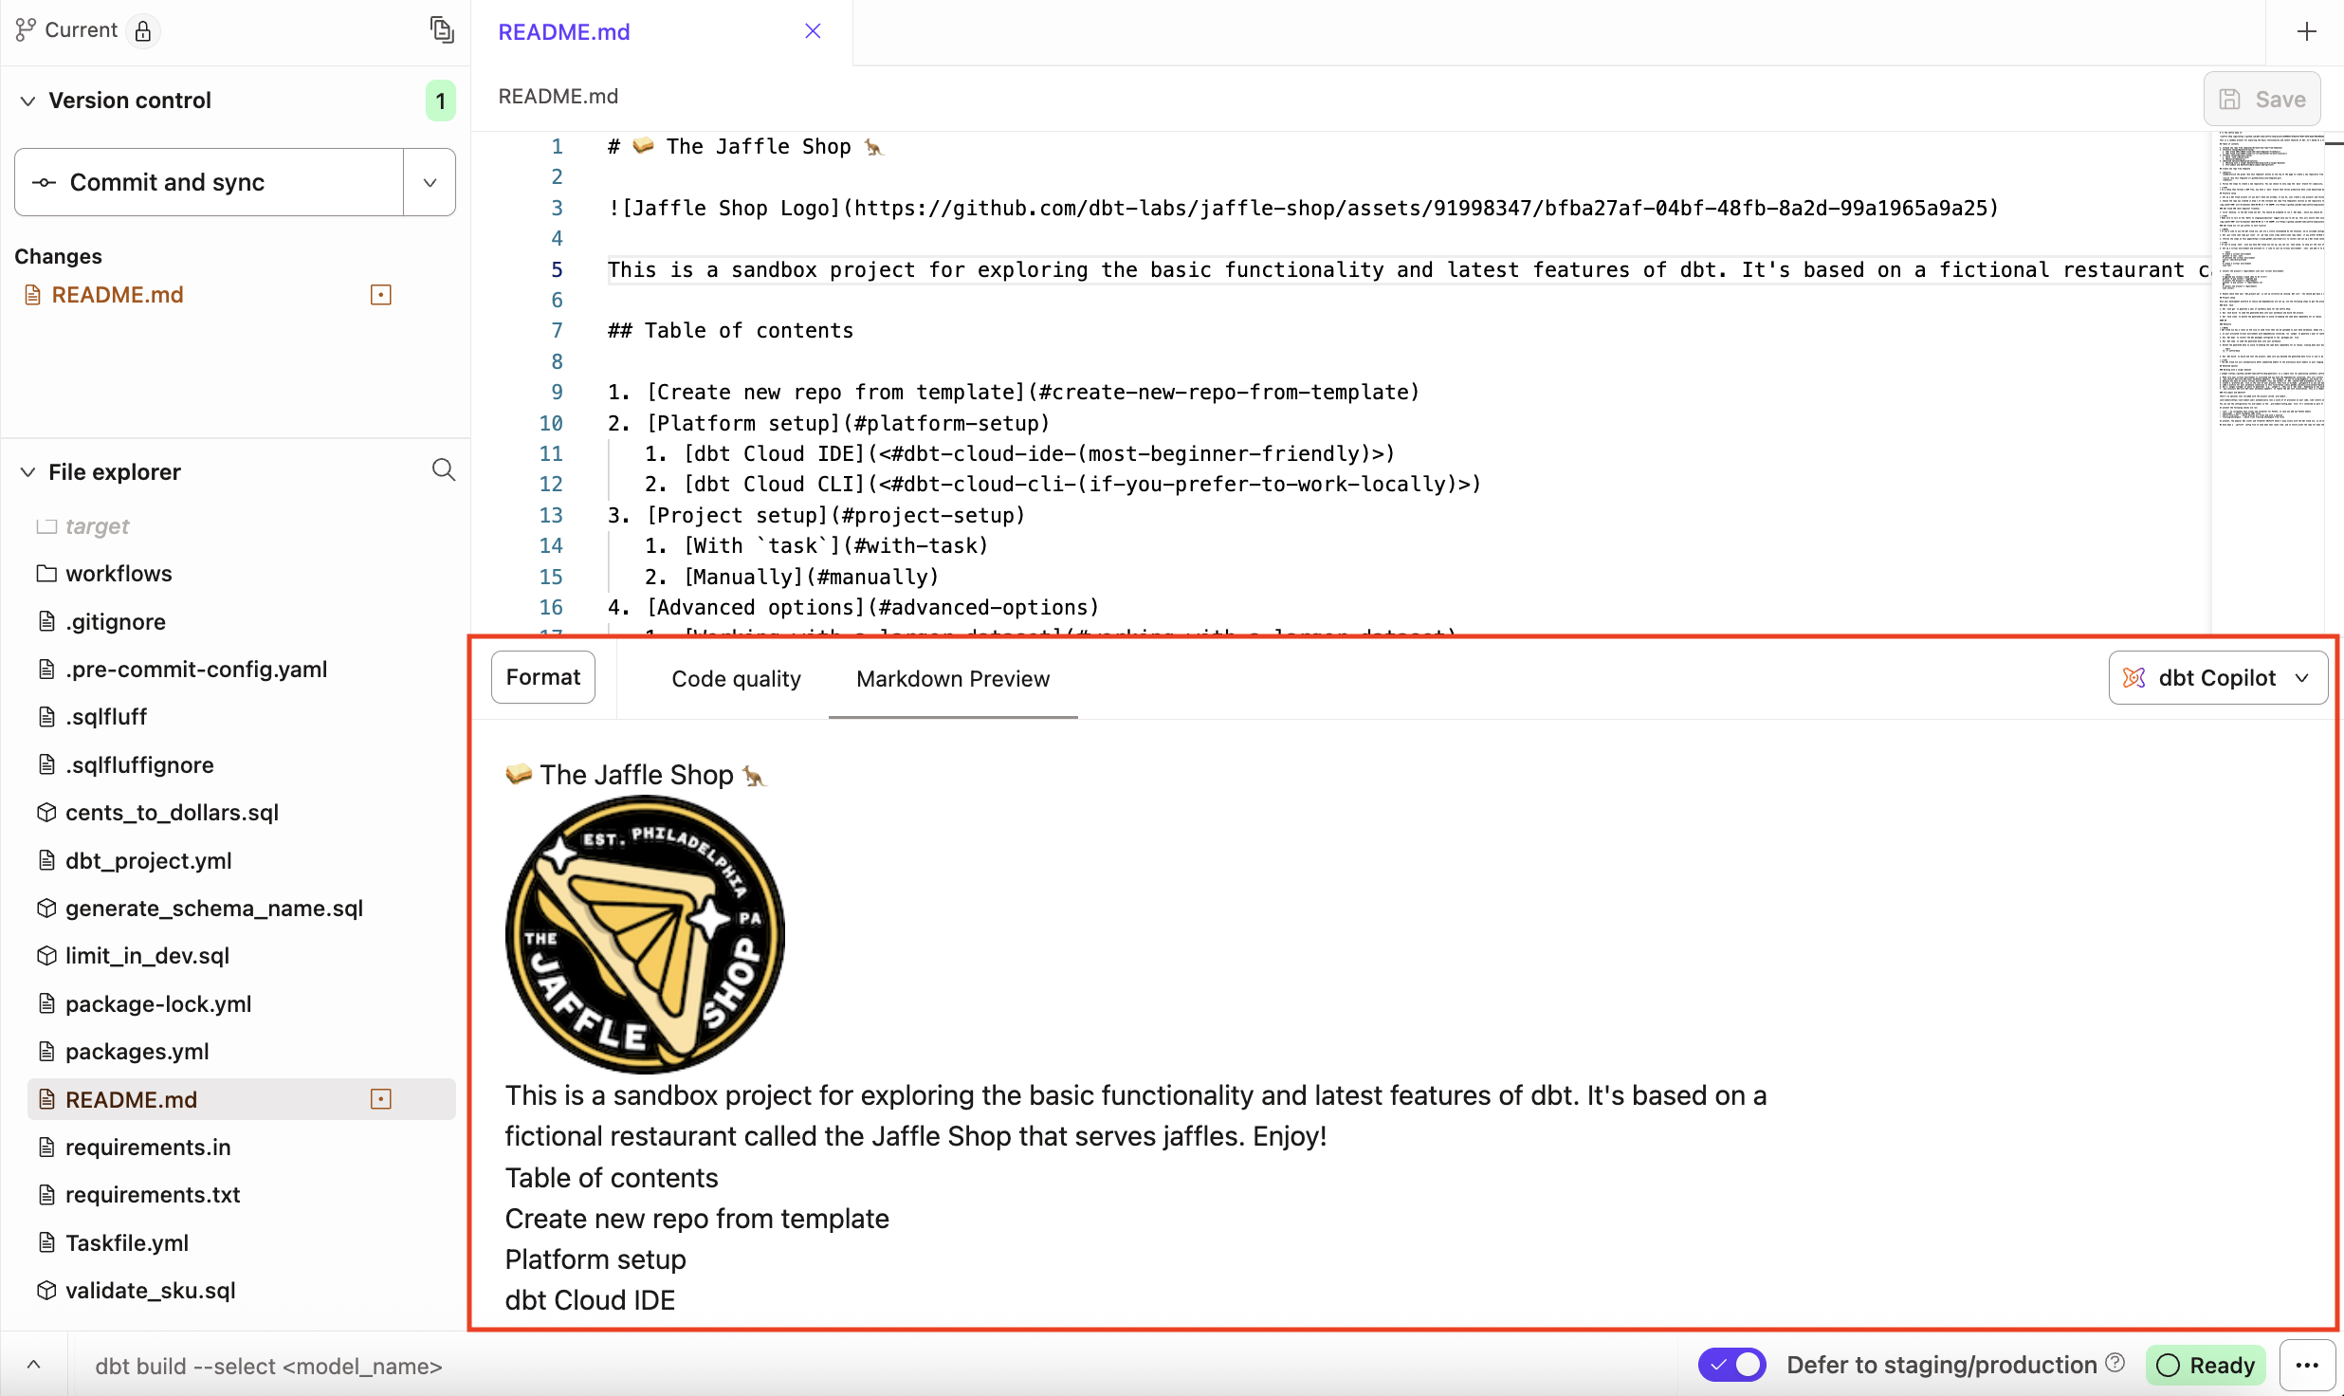Image resolution: width=2344 pixels, height=1396 pixels.
Task: Collapse the Version control section
Action: pyautogui.click(x=27, y=100)
